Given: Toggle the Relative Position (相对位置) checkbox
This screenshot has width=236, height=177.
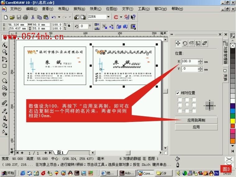Looking at the screenshot, I should [x=178, y=93].
